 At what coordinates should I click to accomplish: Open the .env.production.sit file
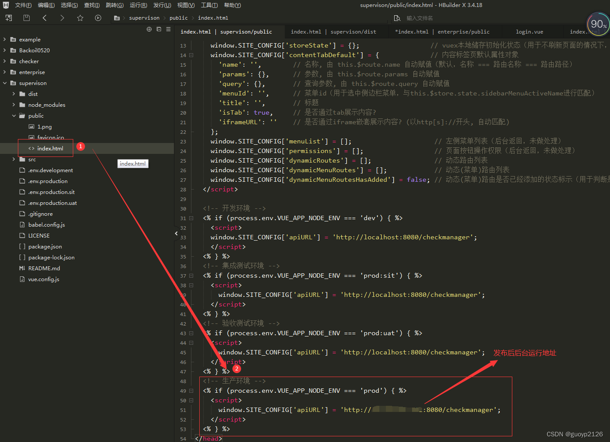[x=51, y=192]
